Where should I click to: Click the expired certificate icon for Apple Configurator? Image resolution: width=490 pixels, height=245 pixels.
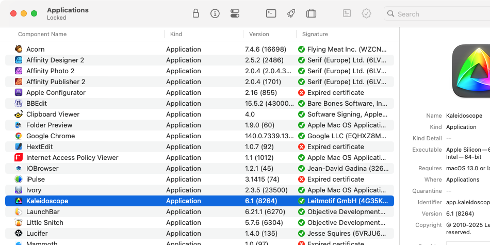pos(301,93)
